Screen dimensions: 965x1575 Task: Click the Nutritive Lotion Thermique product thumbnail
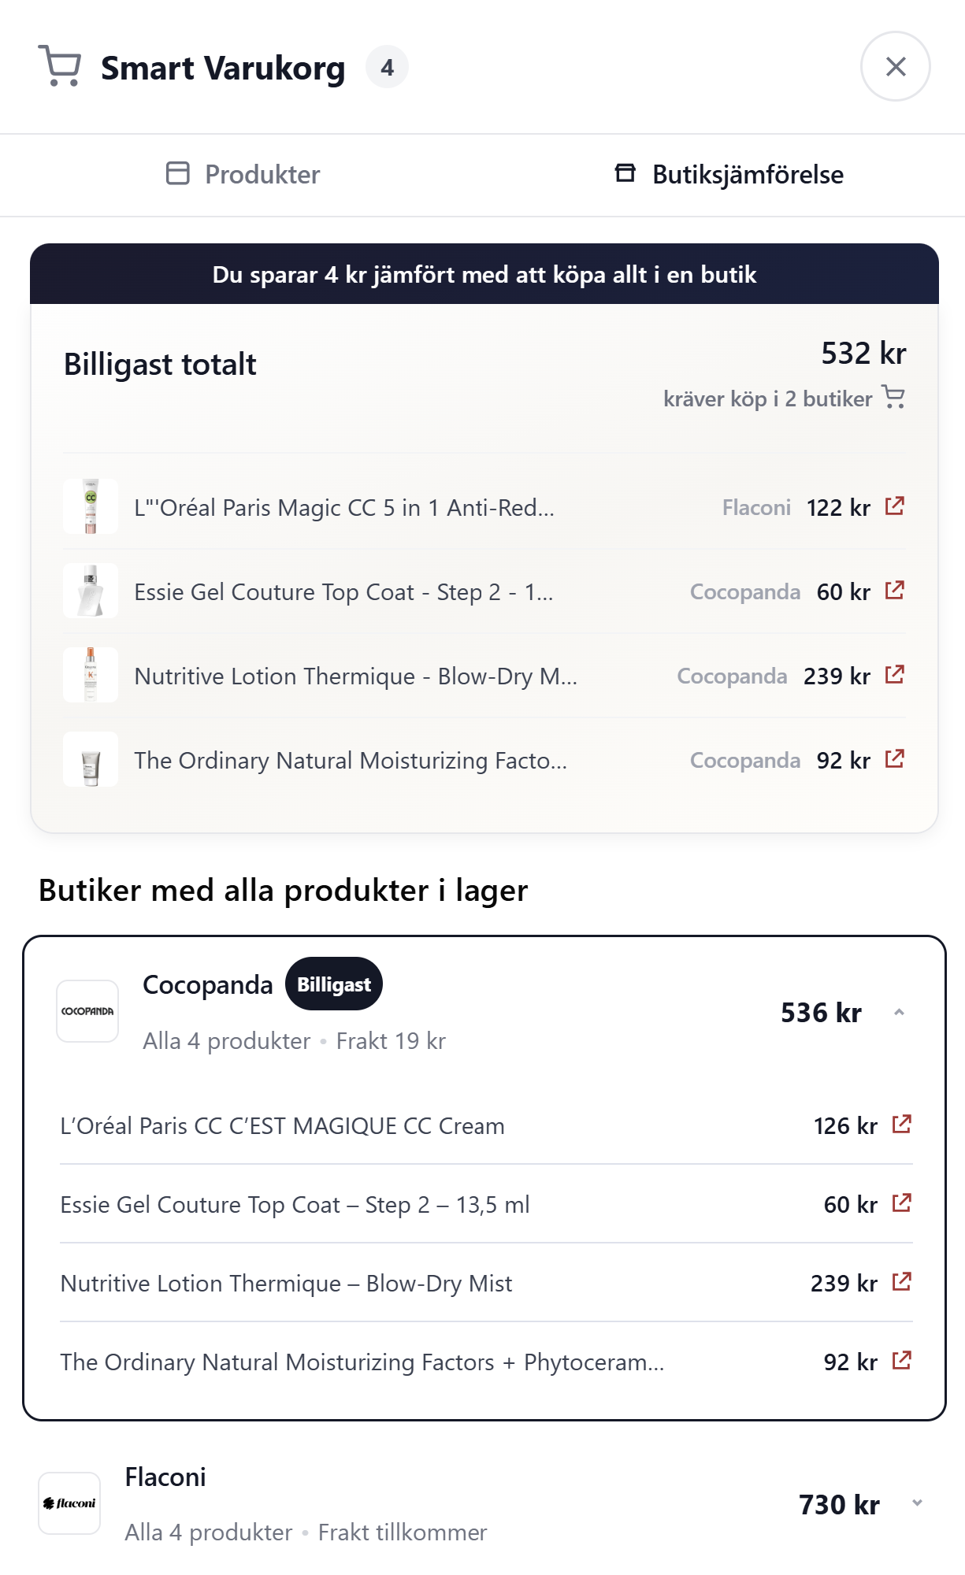(91, 675)
